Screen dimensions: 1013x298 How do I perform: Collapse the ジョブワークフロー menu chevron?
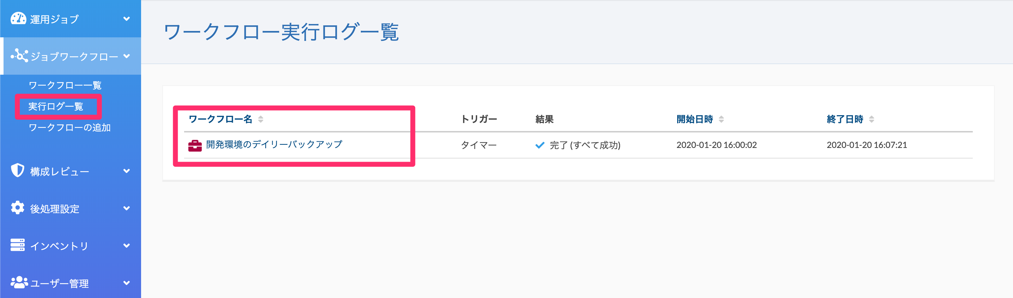pos(127,56)
